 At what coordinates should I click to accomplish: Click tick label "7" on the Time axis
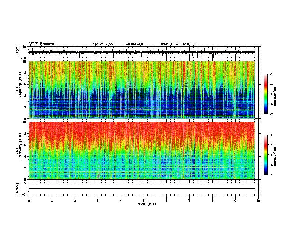(190, 201)
